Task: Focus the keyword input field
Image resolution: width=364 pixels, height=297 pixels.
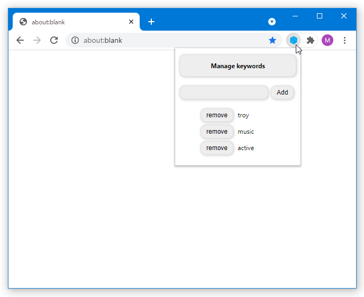Action: click(x=224, y=92)
